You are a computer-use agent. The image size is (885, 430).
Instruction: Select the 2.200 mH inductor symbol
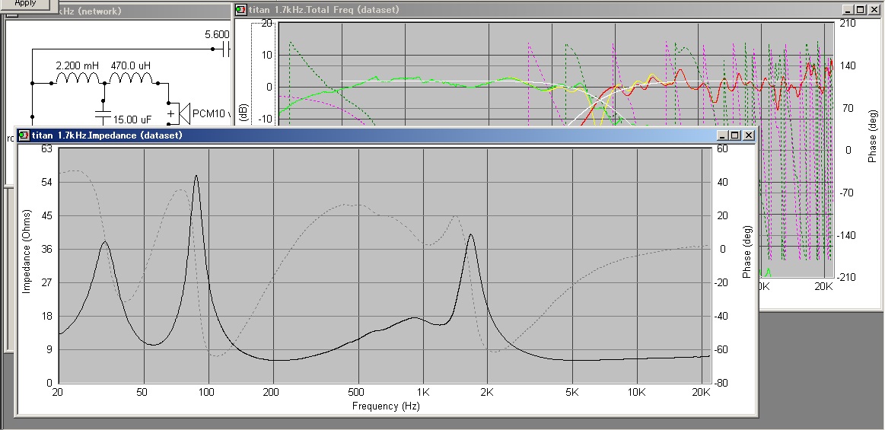click(78, 78)
